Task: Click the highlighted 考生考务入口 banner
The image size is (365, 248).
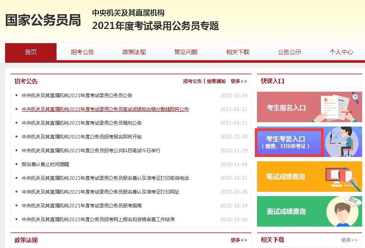Action: point(289,142)
